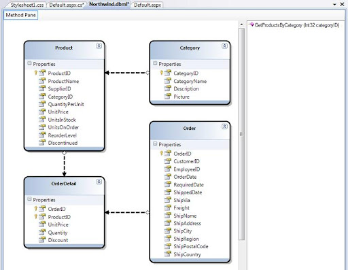348x270 pixels.
Task: Select the ShipName property text
Action: [x=185, y=216]
